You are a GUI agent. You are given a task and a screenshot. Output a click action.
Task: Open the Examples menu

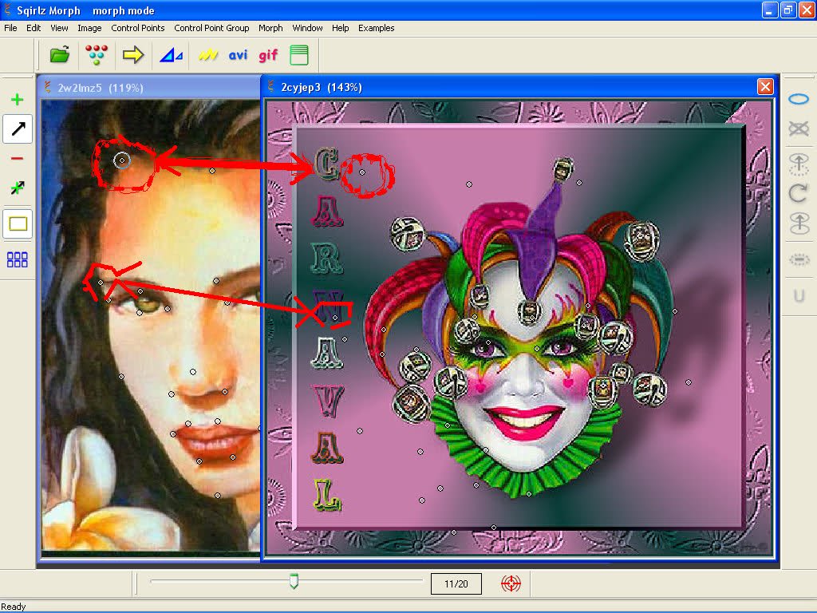point(377,28)
